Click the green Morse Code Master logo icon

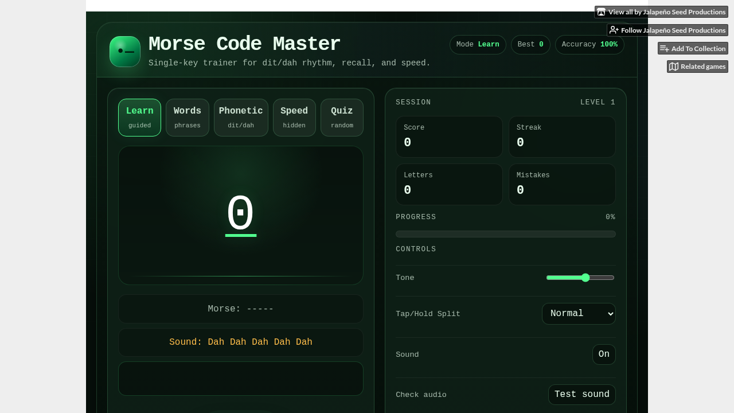click(x=125, y=52)
